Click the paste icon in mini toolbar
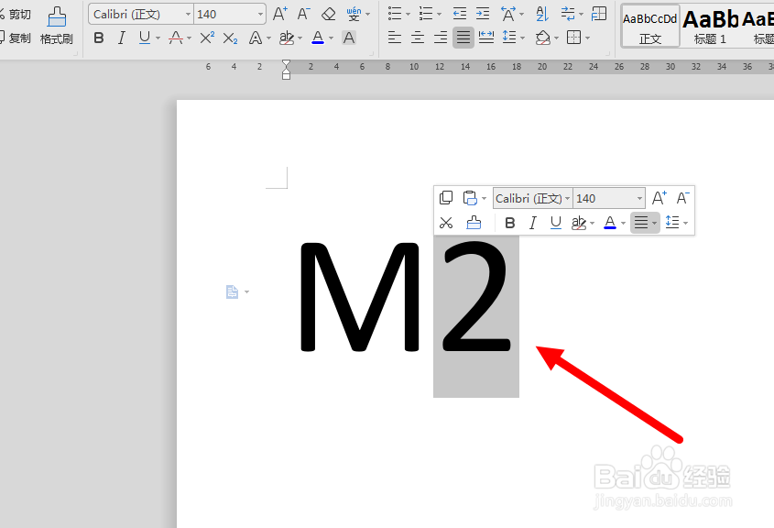The image size is (774, 528). (470, 198)
